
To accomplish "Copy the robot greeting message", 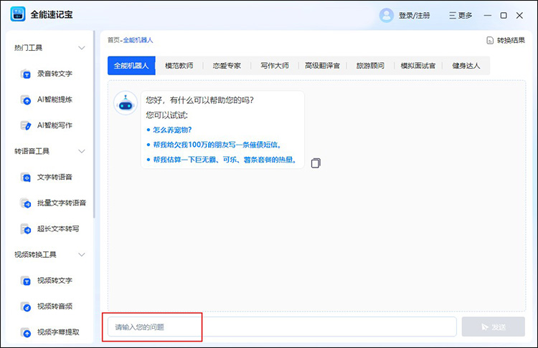I will coord(316,163).
